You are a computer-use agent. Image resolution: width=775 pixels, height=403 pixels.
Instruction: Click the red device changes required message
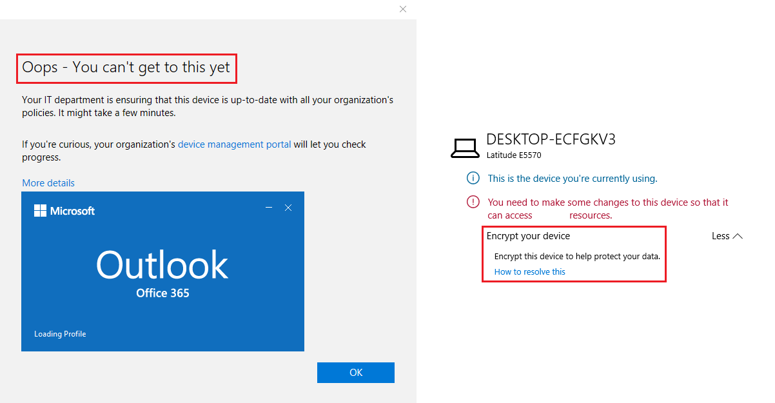point(607,209)
